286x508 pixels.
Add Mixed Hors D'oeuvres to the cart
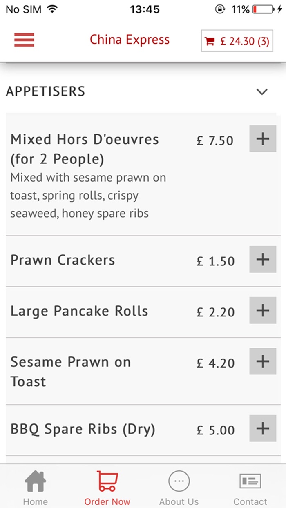click(263, 139)
